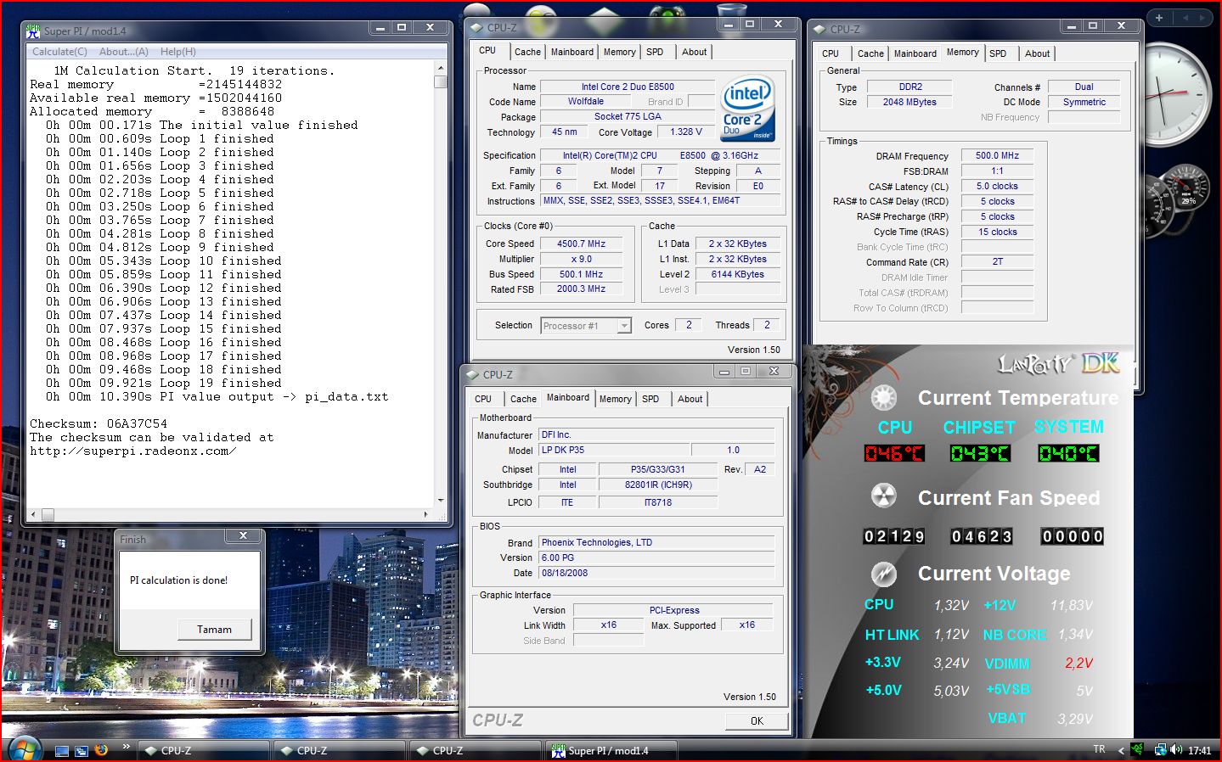The image size is (1222, 762).
Task: Click Show Desktop quick launch icon
Action: tap(61, 751)
